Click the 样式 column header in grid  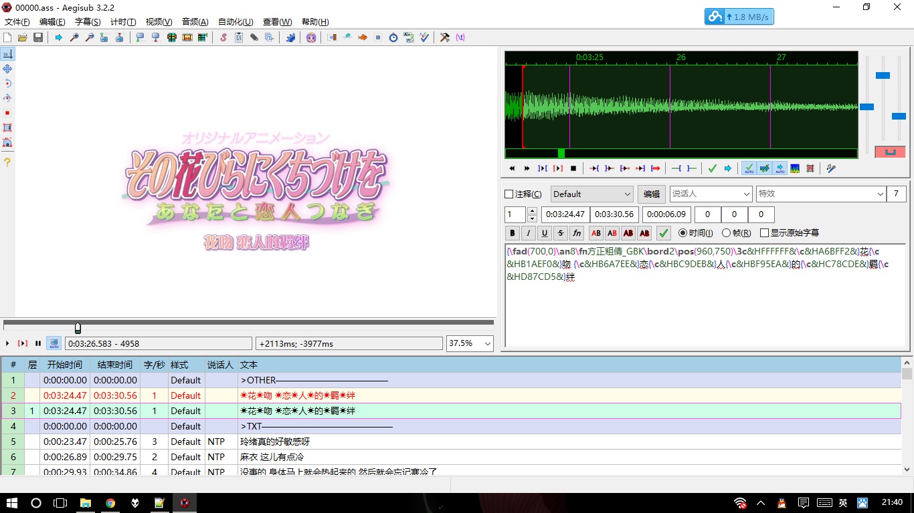coord(179,365)
